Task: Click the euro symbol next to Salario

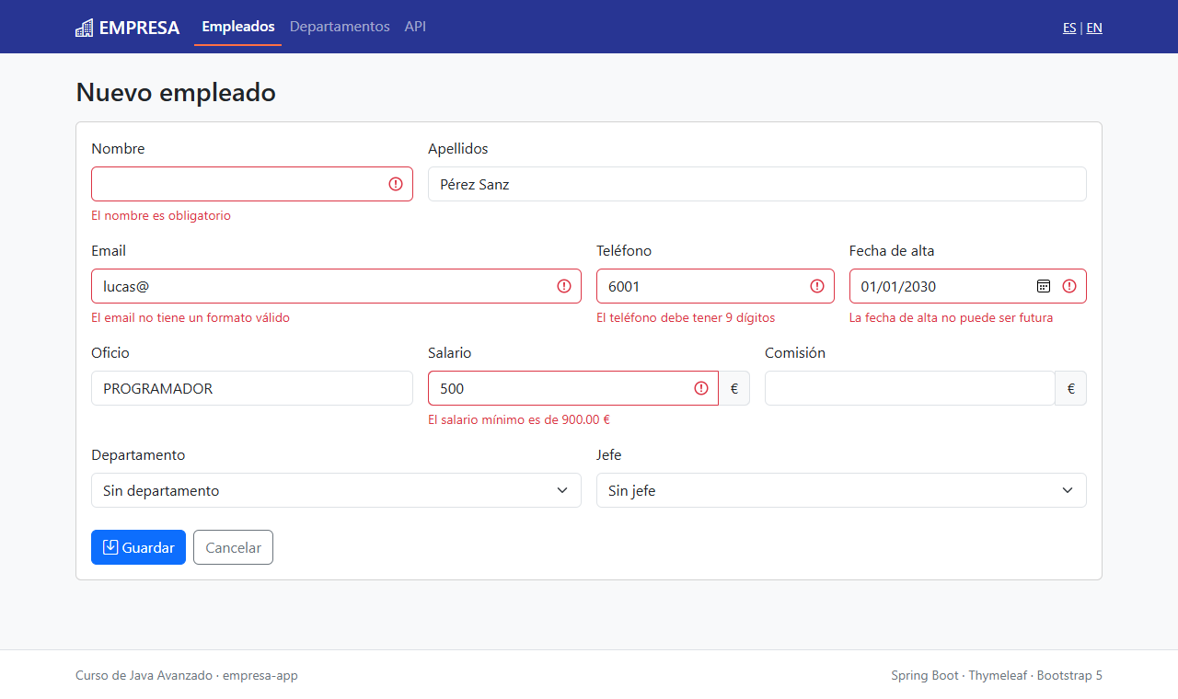Action: tap(734, 388)
